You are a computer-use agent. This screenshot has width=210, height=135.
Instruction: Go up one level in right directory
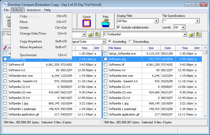click(198, 35)
